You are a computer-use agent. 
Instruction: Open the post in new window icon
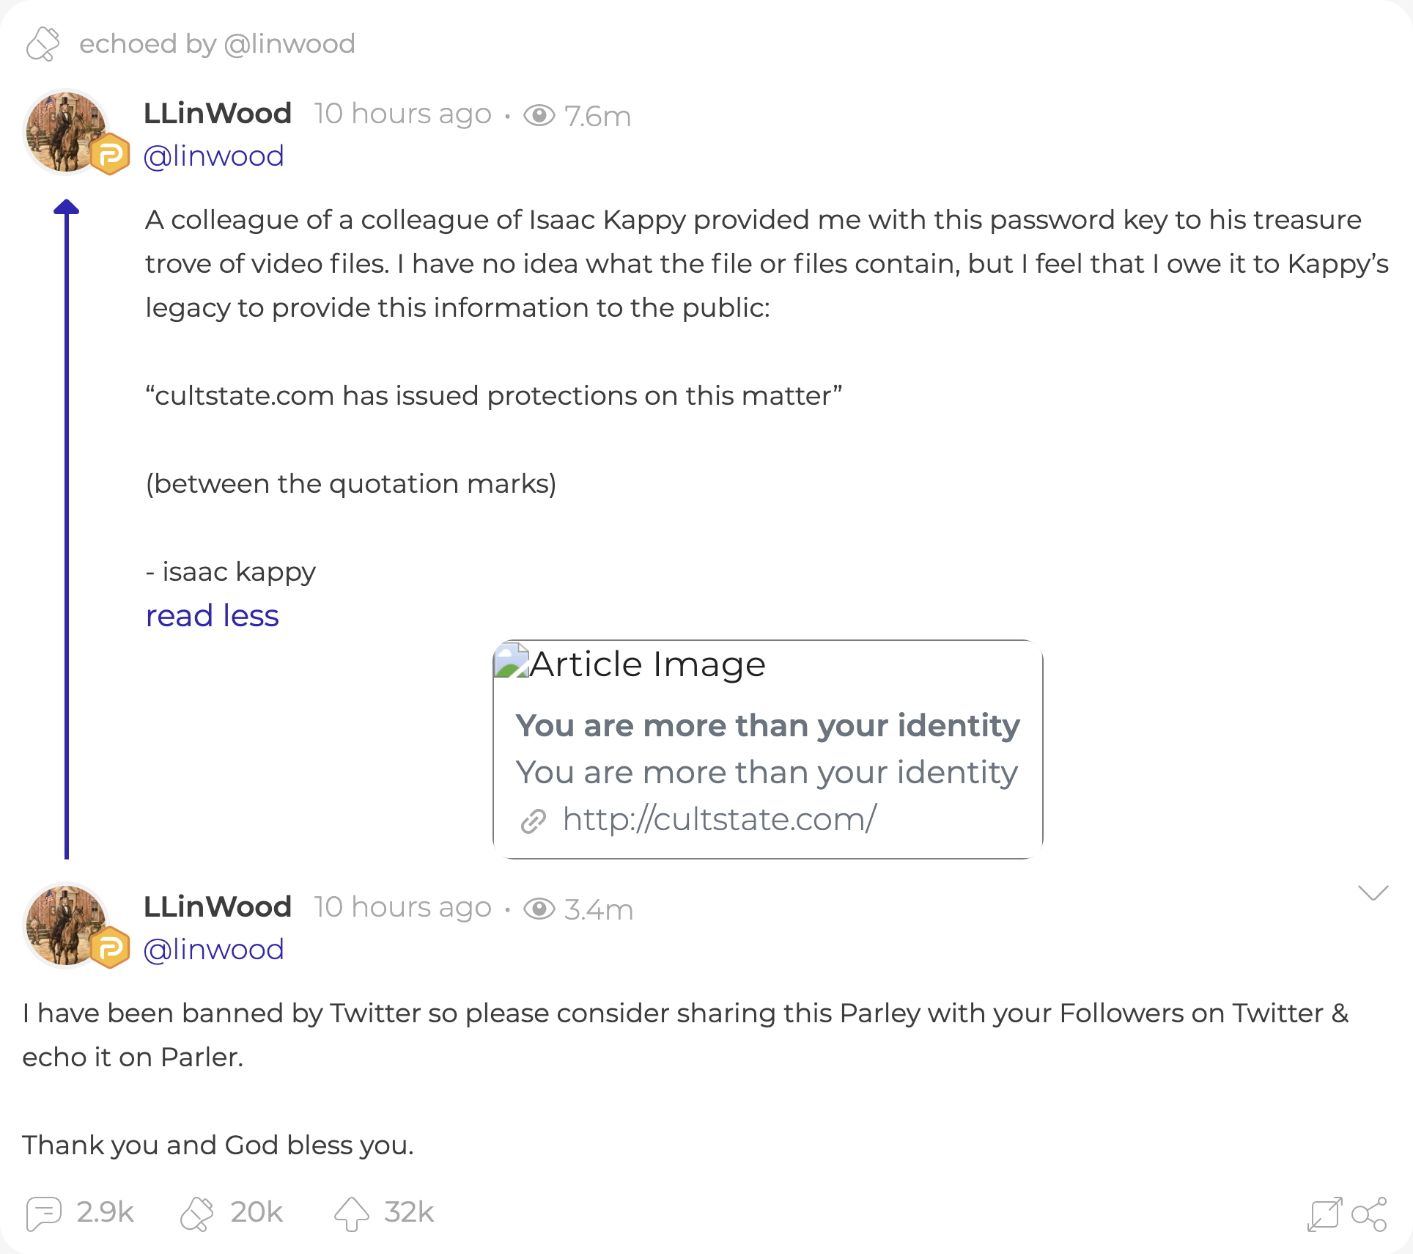[1325, 1214]
